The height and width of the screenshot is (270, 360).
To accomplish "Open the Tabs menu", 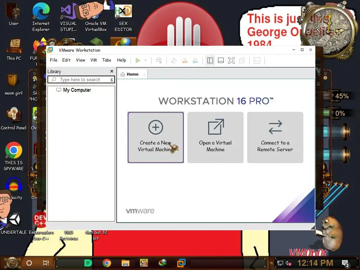I will click(x=107, y=60).
